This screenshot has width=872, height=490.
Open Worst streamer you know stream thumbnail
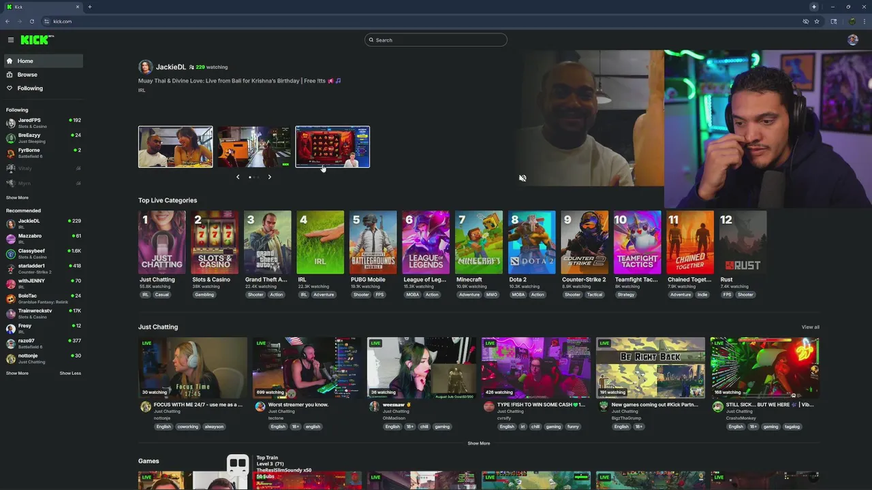tap(307, 367)
